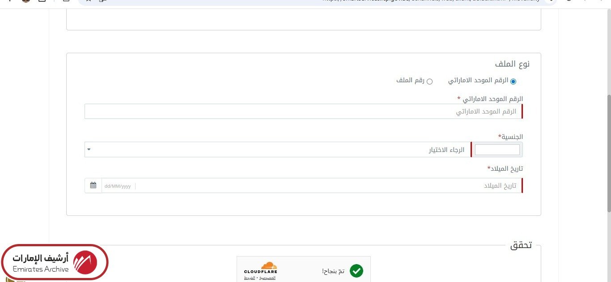Click the 'تاريخ الميلاد' label above date field
Image resolution: width=611 pixels, height=282 pixels.
click(x=505, y=168)
